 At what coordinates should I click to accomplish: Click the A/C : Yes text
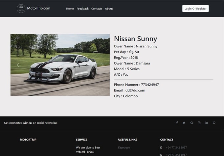(121, 75)
